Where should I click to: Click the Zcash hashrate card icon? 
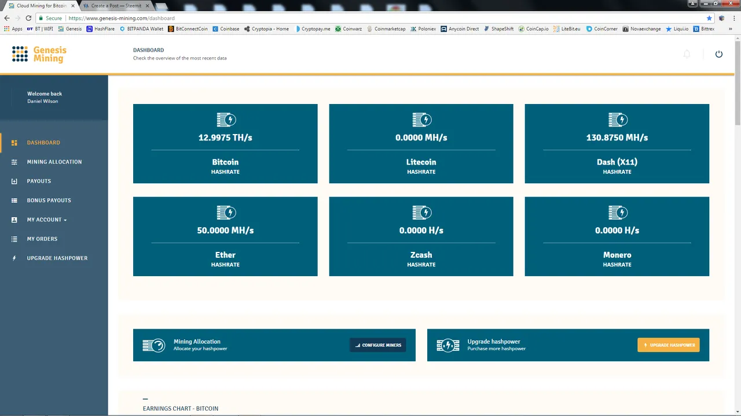click(421, 213)
